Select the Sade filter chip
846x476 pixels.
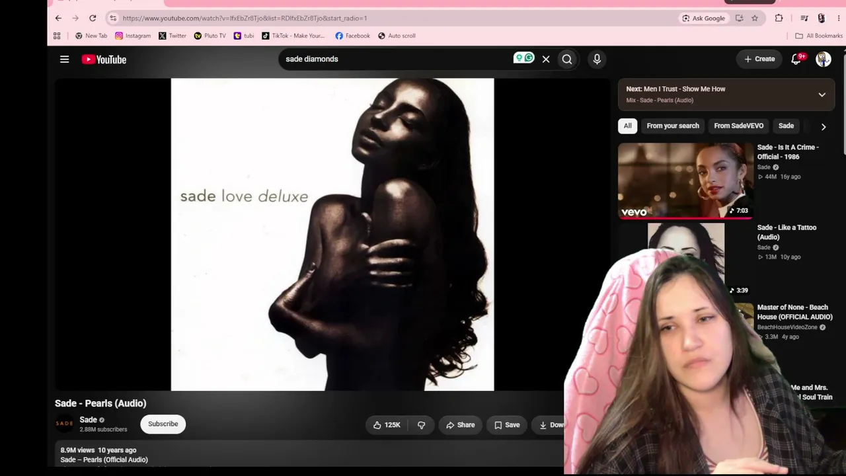(x=786, y=126)
